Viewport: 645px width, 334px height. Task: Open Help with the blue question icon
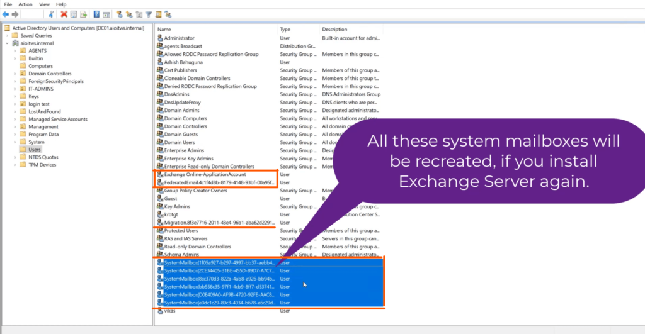click(96, 14)
